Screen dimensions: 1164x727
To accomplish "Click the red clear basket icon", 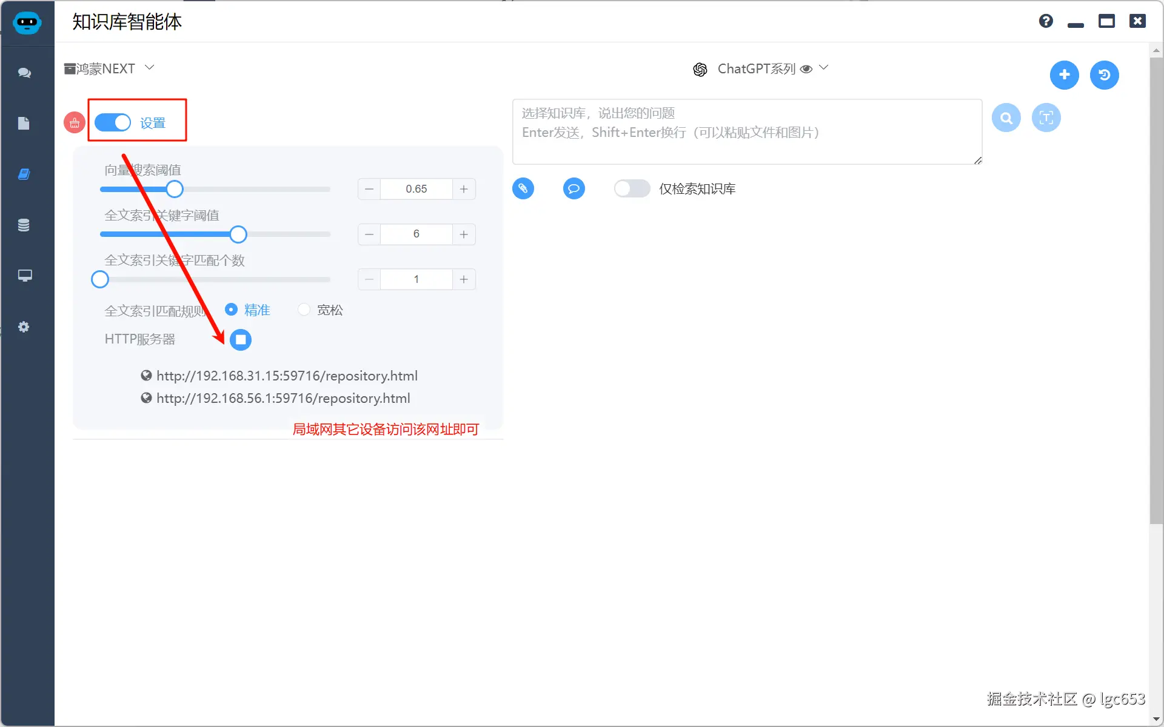I will point(75,123).
